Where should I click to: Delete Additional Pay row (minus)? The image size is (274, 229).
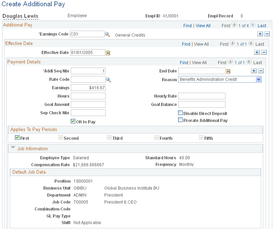[x=267, y=34]
